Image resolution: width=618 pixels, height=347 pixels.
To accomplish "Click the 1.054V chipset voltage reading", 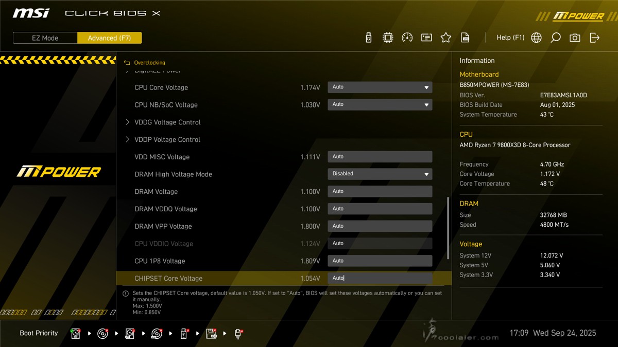I will [310, 279].
